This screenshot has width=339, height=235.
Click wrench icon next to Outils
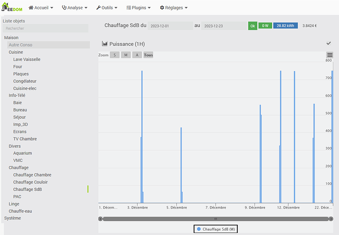(98, 7)
